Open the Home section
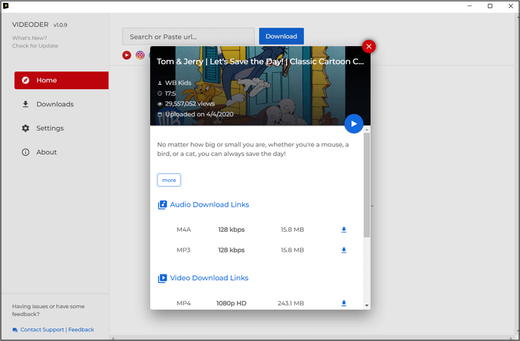Viewport: 520px width, 341px height. pyautogui.click(x=62, y=80)
